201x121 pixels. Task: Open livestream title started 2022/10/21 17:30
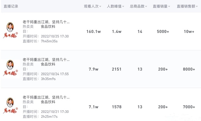[x=46, y=97]
